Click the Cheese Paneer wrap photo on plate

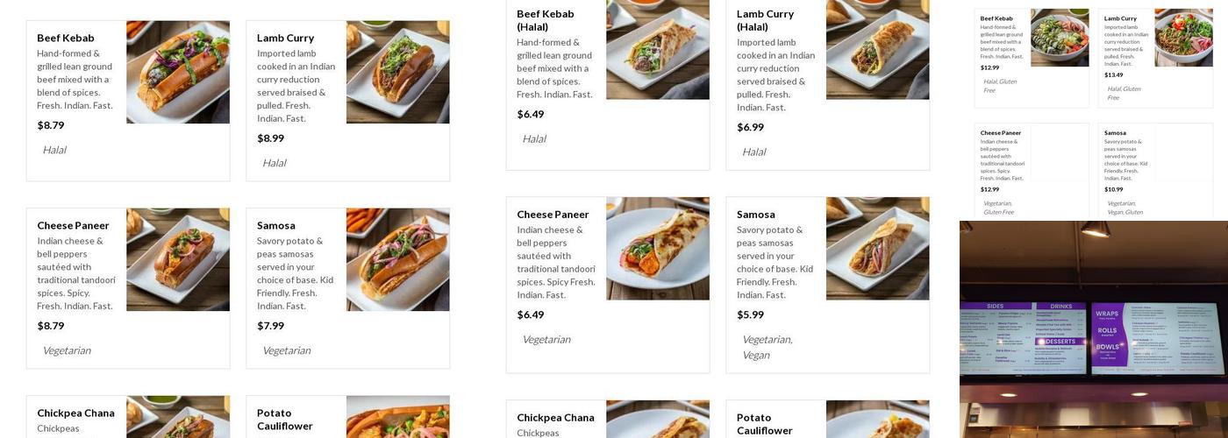pos(657,249)
